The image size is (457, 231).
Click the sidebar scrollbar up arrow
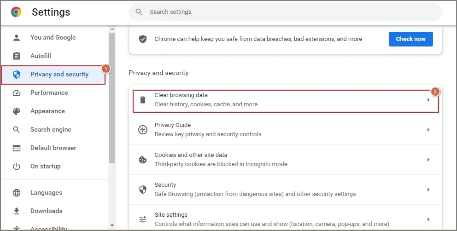(112, 29)
